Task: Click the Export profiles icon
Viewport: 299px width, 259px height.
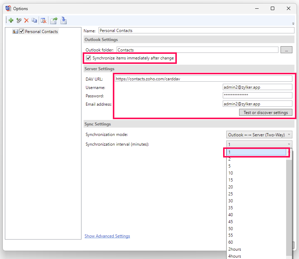Action: [54, 21]
